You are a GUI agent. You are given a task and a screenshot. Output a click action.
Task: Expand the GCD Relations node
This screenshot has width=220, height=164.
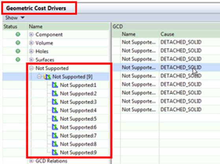[31, 161]
